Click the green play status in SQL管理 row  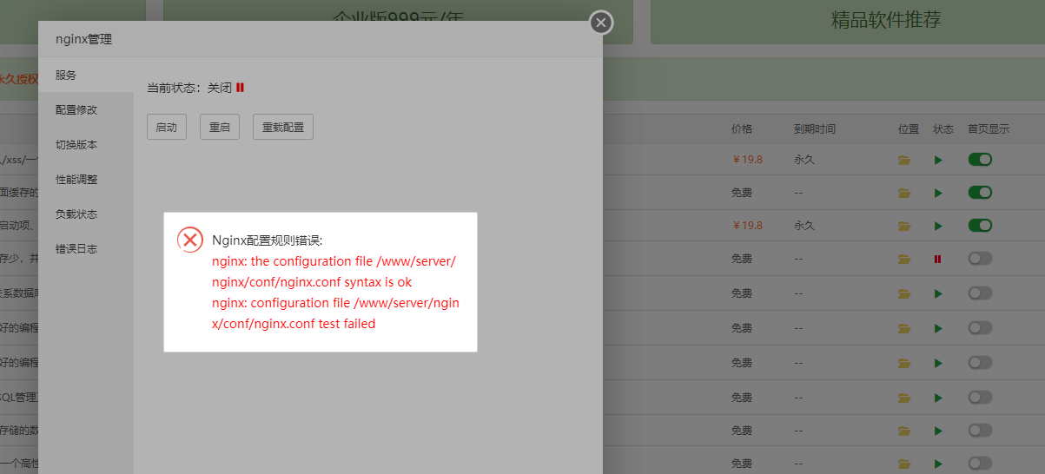pyautogui.click(x=938, y=398)
